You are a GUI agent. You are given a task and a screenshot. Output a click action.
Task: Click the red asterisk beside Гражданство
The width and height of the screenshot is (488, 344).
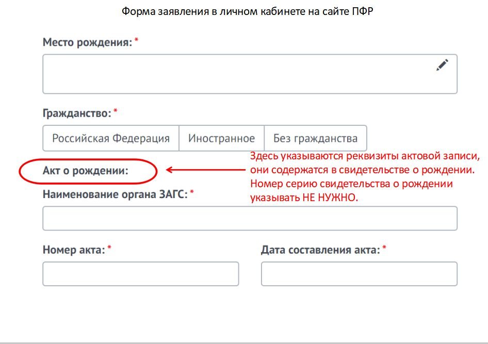(x=116, y=110)
